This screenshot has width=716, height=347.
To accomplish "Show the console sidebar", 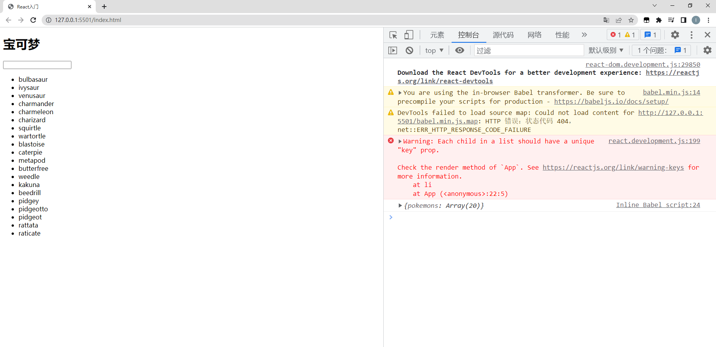I will point(393,50).
